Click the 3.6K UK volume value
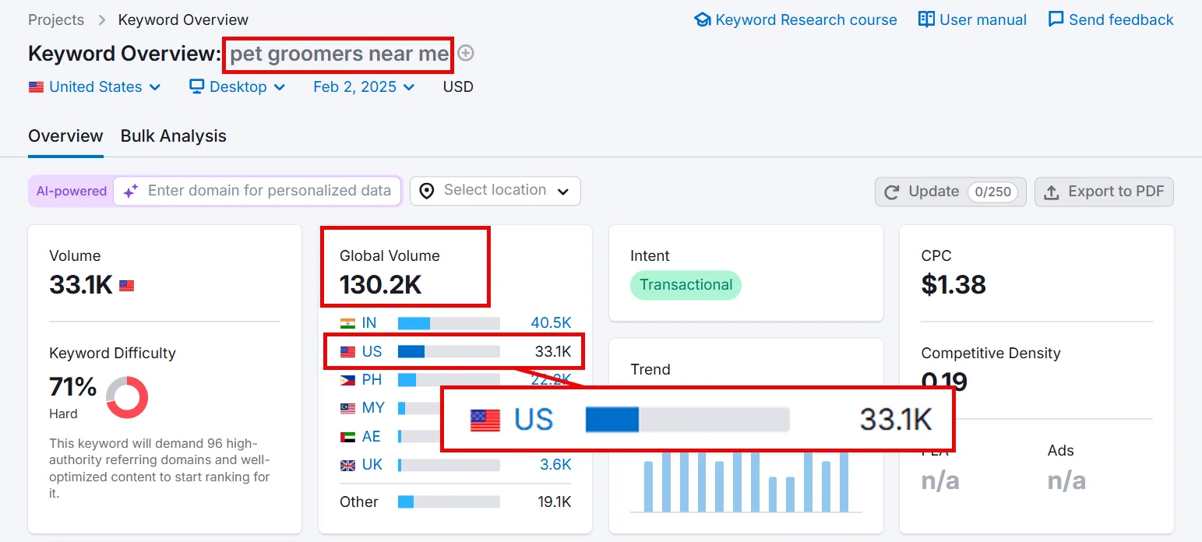Image resolution: width=1202 pixels, height=542 pixels. tap(555, 465)
